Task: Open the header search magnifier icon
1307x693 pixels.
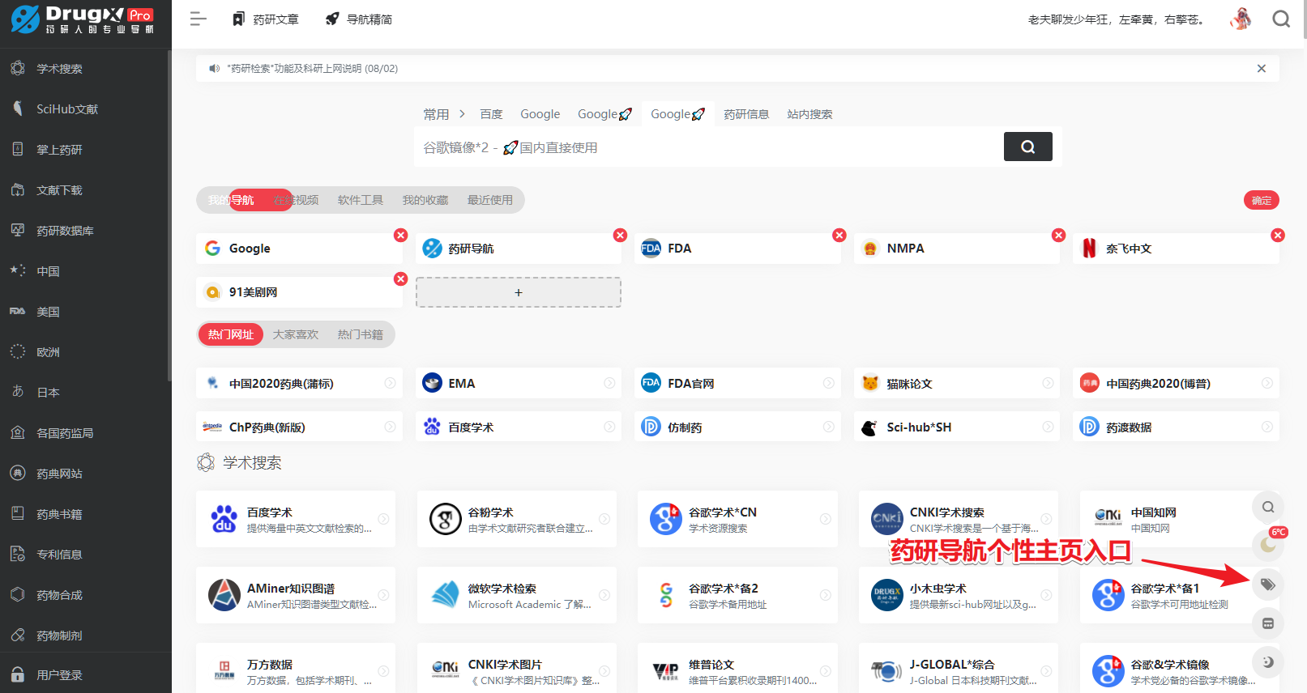Action: click(1281, 19)
